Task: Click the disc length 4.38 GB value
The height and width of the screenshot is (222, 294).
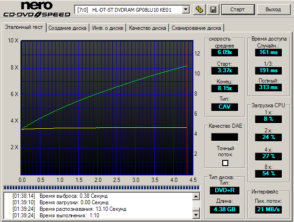Action: (x=225, y=209)
